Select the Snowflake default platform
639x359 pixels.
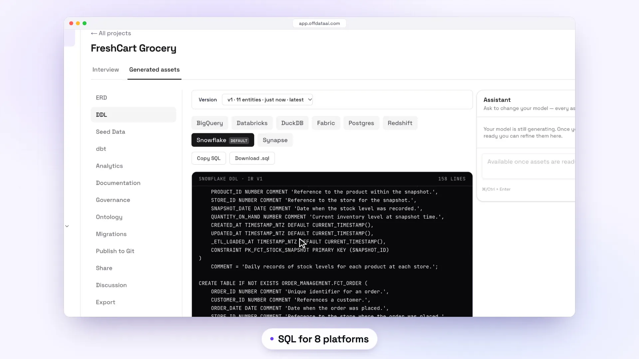(x=223, y=140)
